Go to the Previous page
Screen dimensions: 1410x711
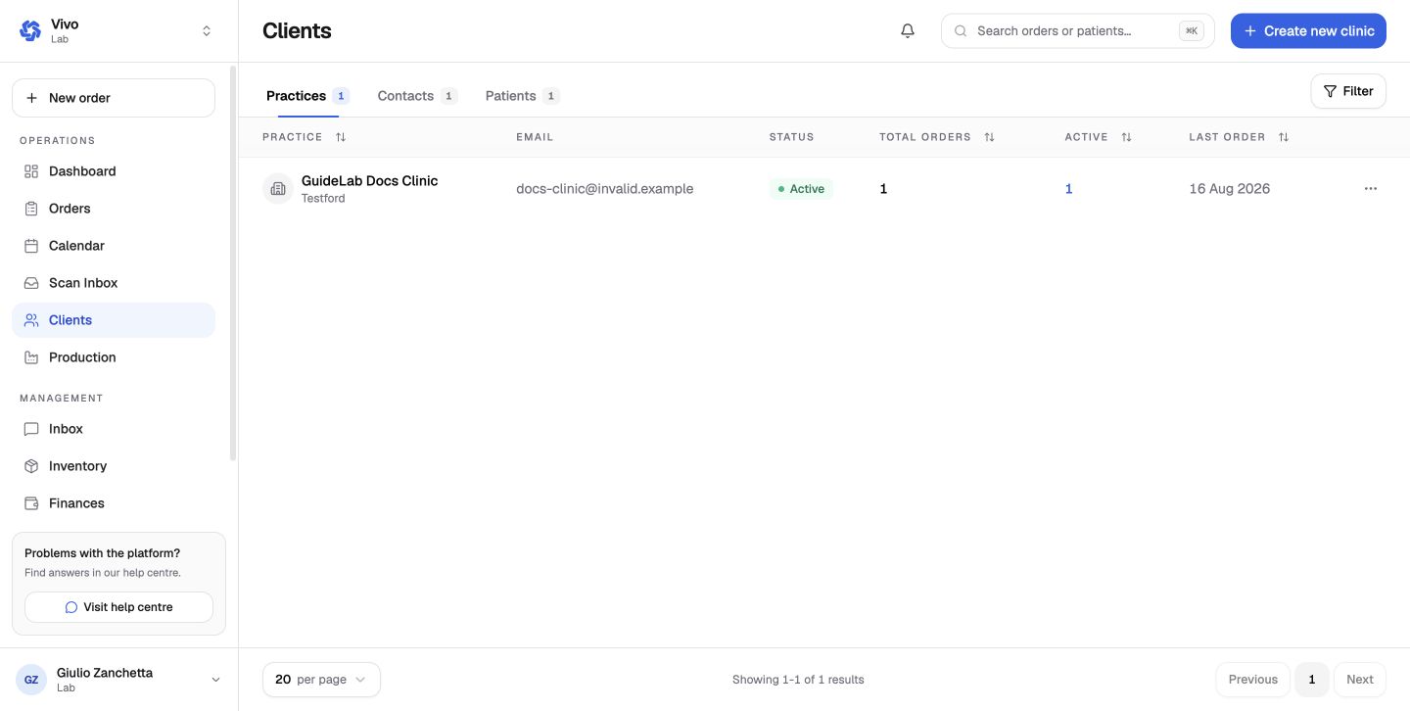click(1253, 680)
